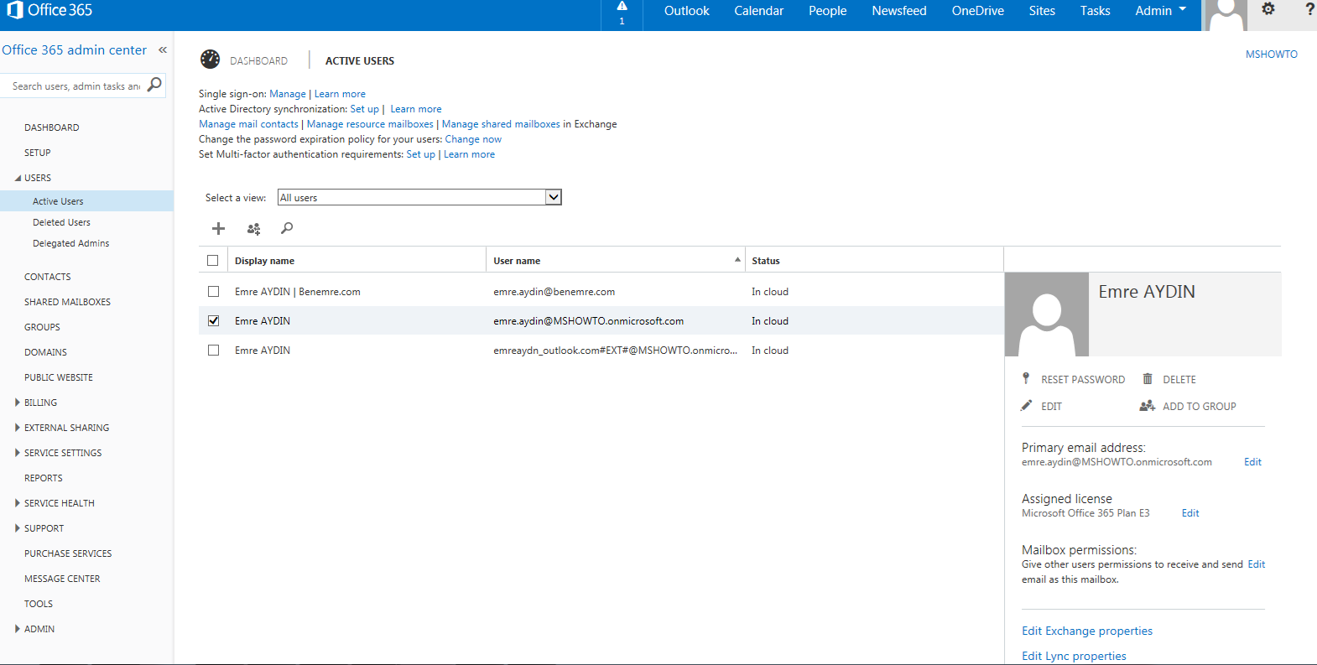Expand the SERVICE HEALTH section
The height and width of the screenshot is (665, 1317).
tap(18, 503)
